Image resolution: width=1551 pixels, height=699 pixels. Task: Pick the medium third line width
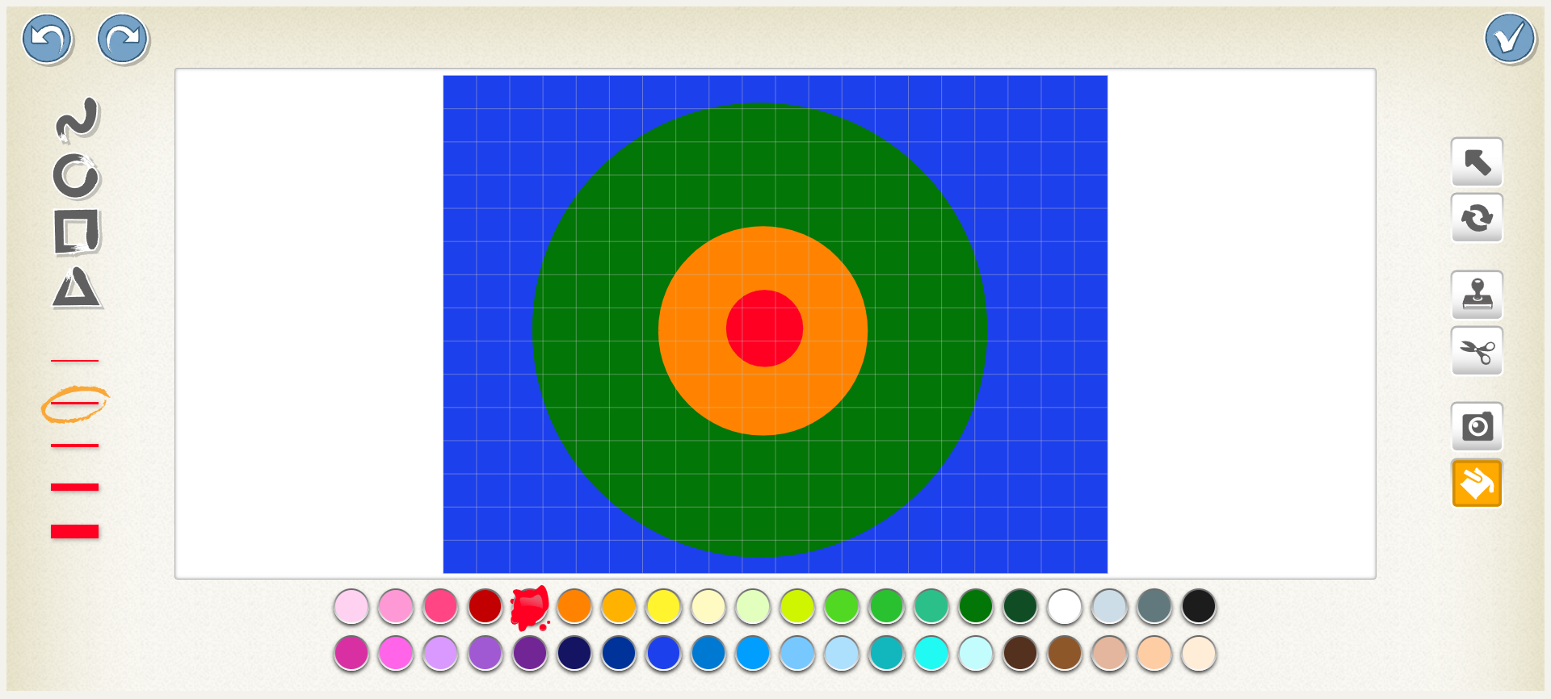(x=74, y=445)
